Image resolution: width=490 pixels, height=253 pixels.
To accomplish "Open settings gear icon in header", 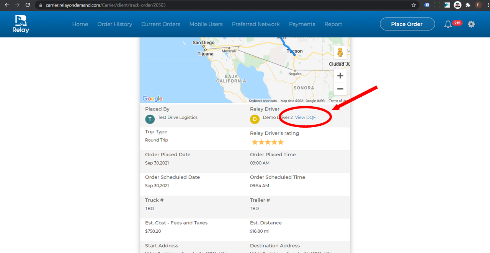I will (471, 24).
